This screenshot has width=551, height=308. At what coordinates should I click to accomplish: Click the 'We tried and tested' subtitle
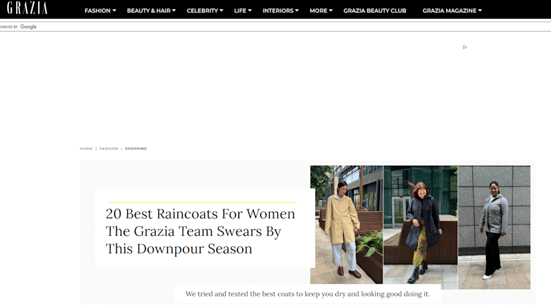click(x=308, y=294)
